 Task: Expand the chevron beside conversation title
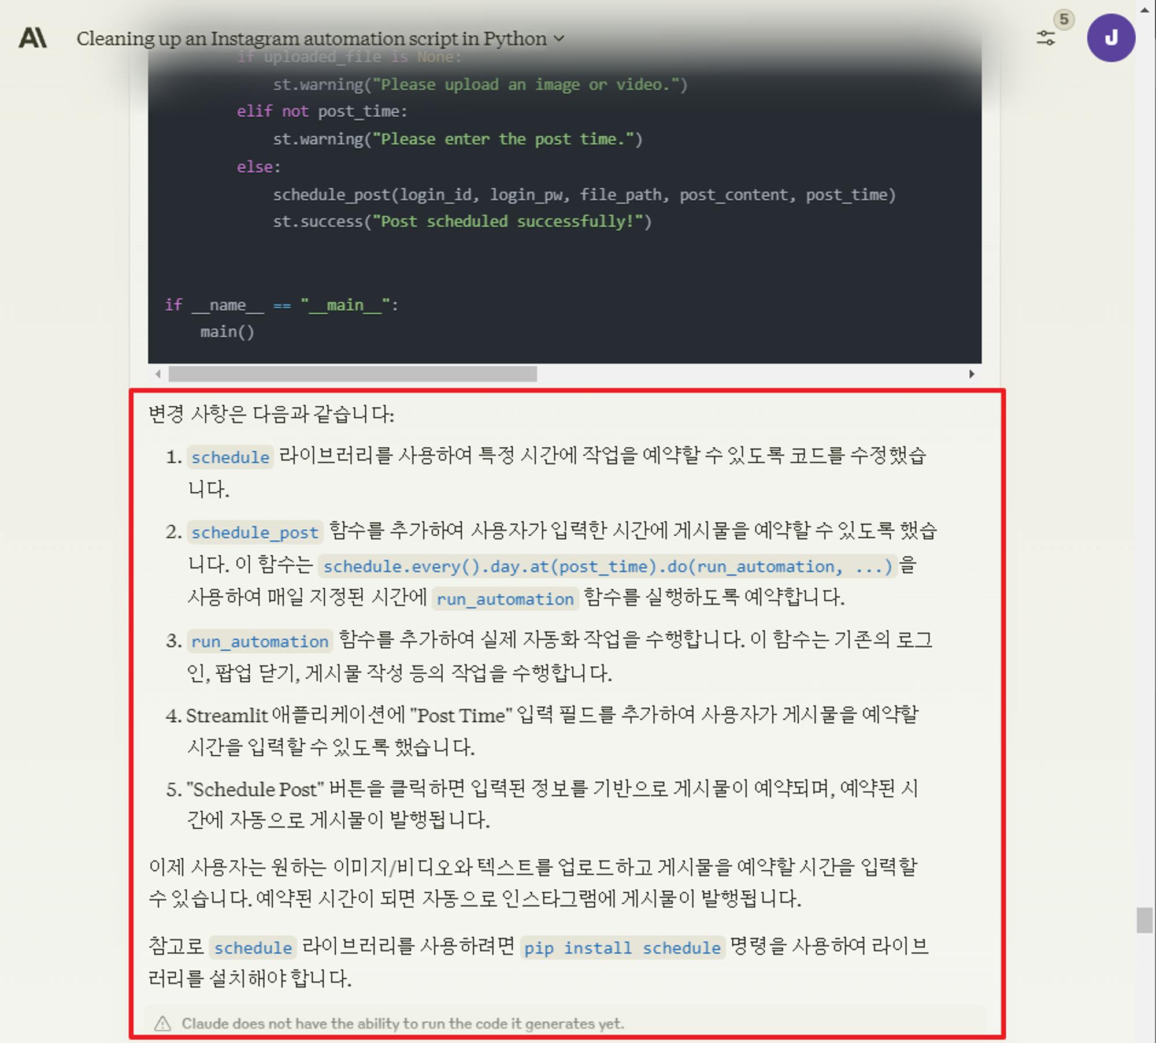(x=558, y=39)
